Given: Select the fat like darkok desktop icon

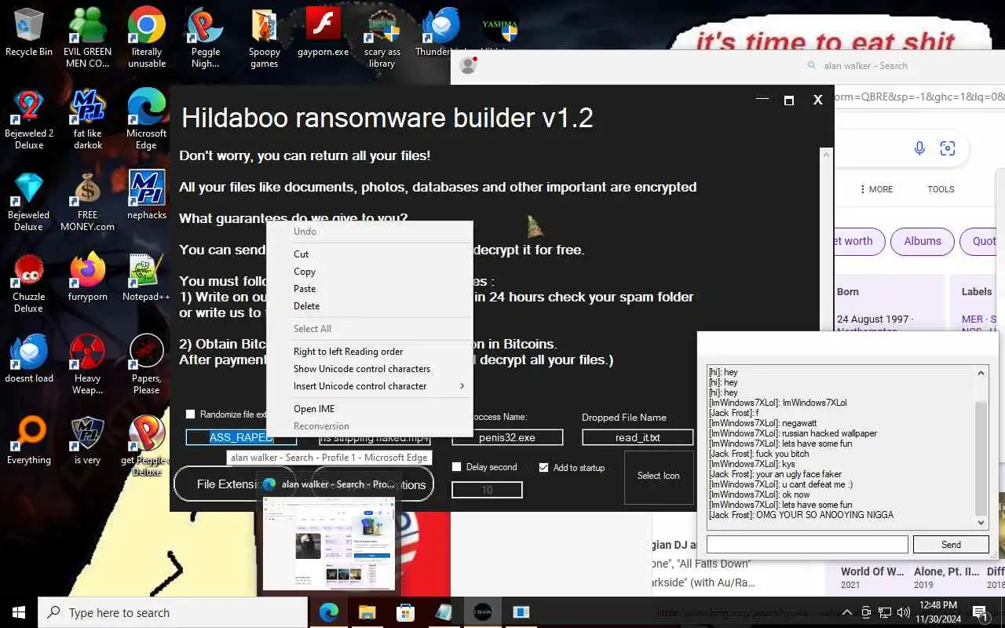Looking at the screenshot, I should [88, 119].
